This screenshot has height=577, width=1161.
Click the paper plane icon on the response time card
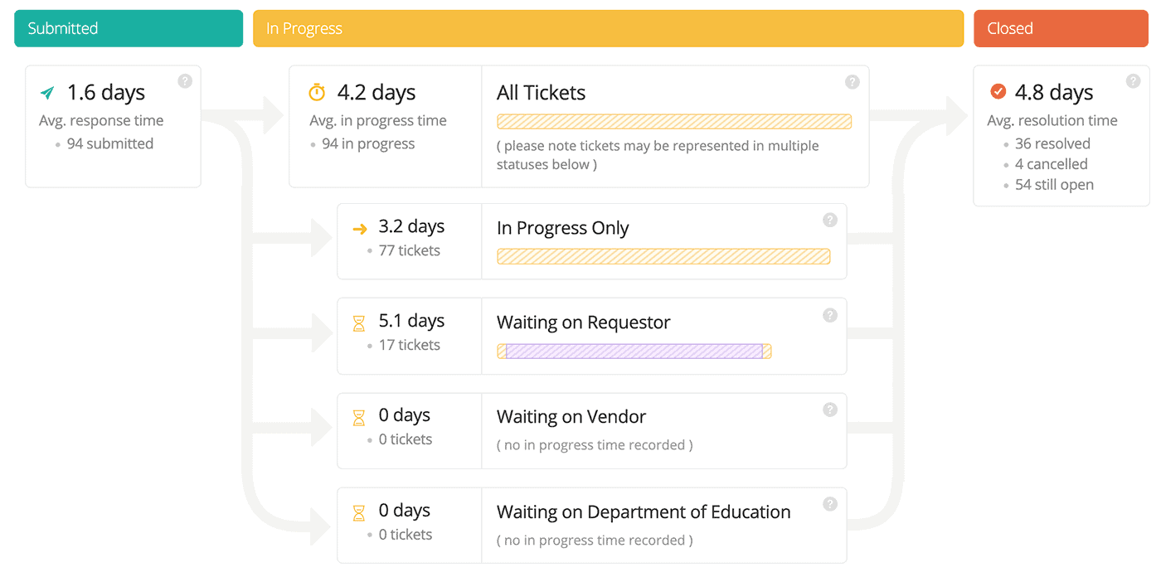48,91
